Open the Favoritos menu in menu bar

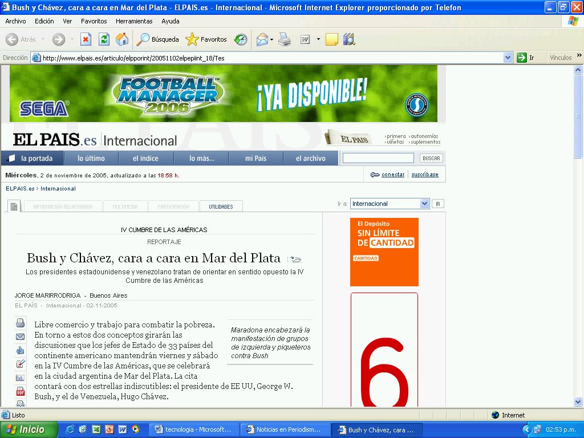click(x=94, y=21)
